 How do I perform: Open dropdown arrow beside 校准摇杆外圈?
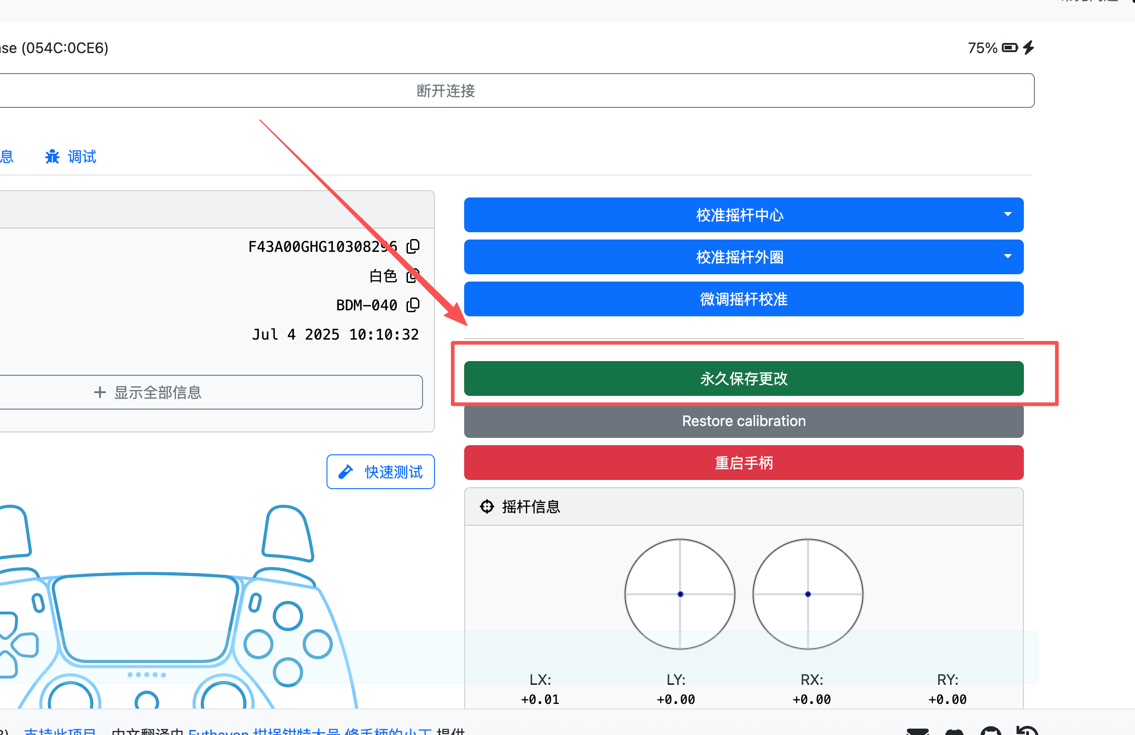[1008, 257]
